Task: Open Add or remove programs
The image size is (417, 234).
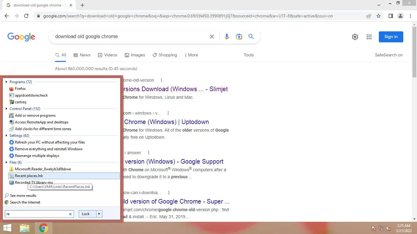Action: (32, 115)
